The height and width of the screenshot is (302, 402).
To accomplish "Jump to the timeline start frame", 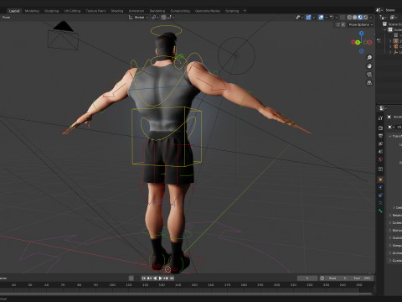I will (143, 279).
